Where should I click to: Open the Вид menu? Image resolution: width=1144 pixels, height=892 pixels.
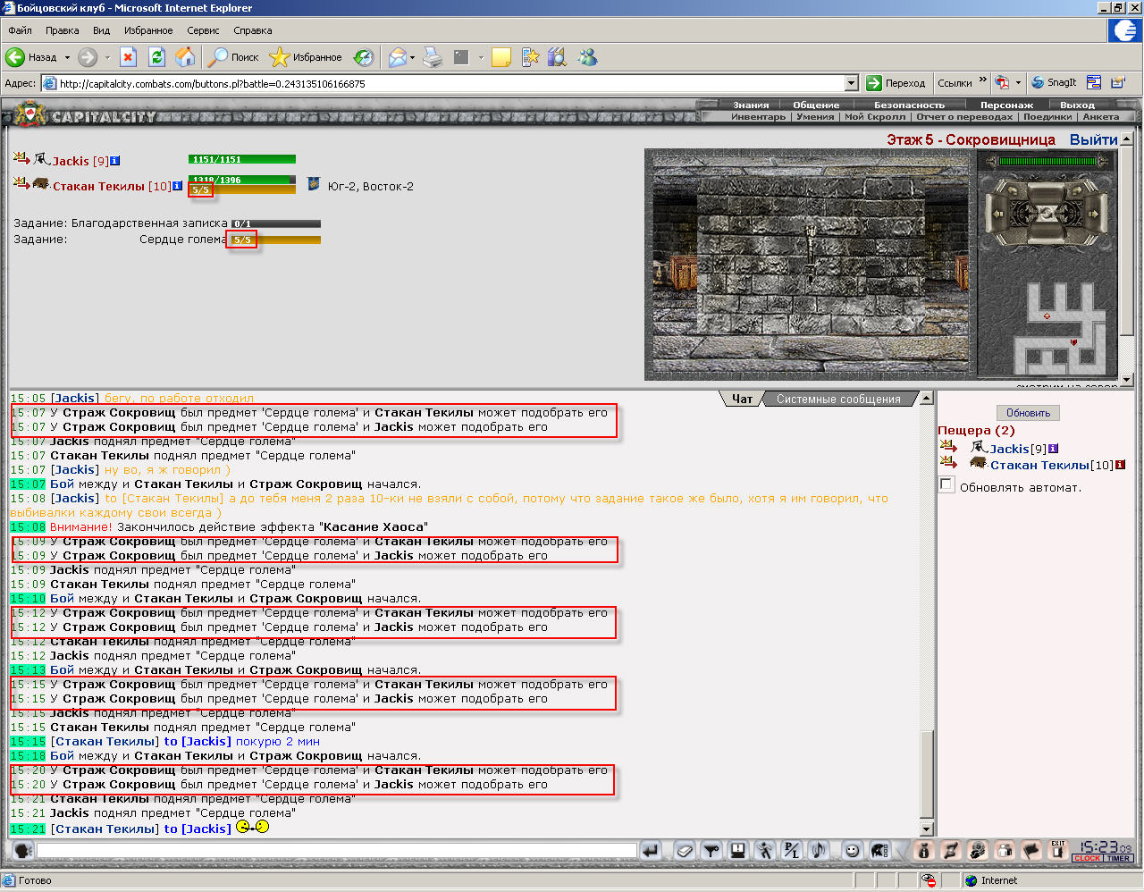pos(101,30)
